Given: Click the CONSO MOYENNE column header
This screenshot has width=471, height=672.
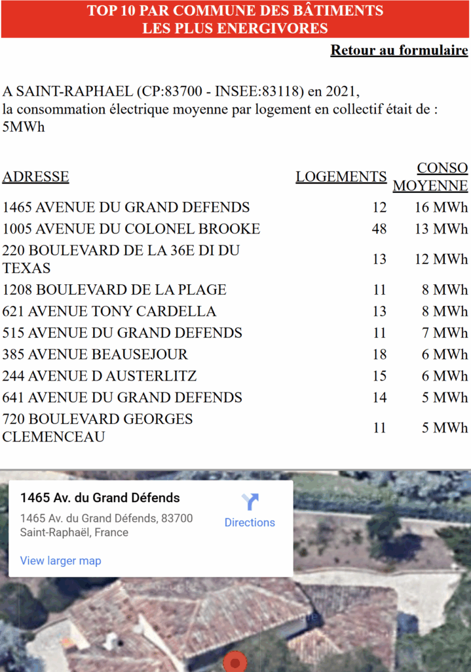Looking at the screenshot, I should point(430,177).
